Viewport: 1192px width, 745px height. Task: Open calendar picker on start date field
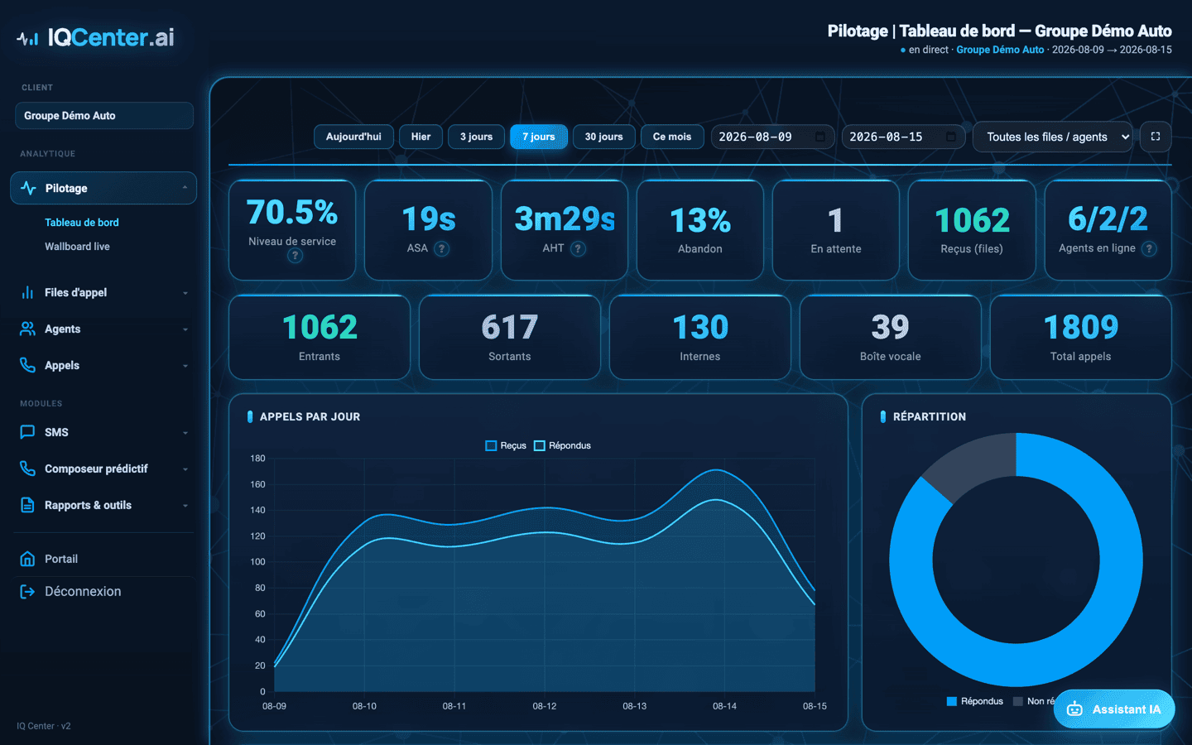pyautogui.click(x=820, y=137)
